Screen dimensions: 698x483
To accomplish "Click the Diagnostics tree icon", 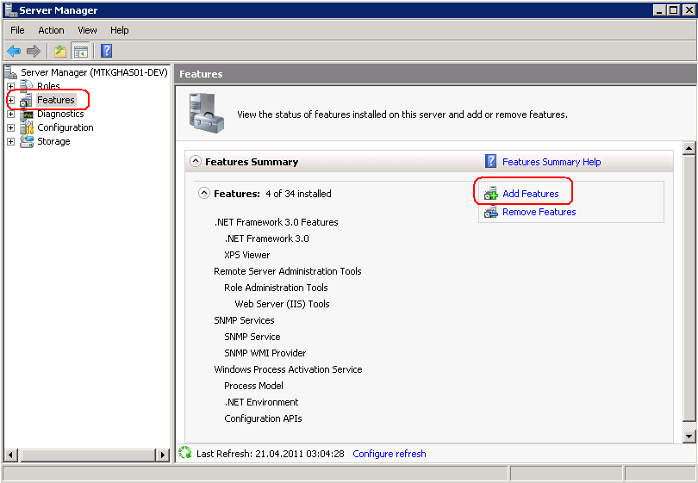I will coord(28,115).
